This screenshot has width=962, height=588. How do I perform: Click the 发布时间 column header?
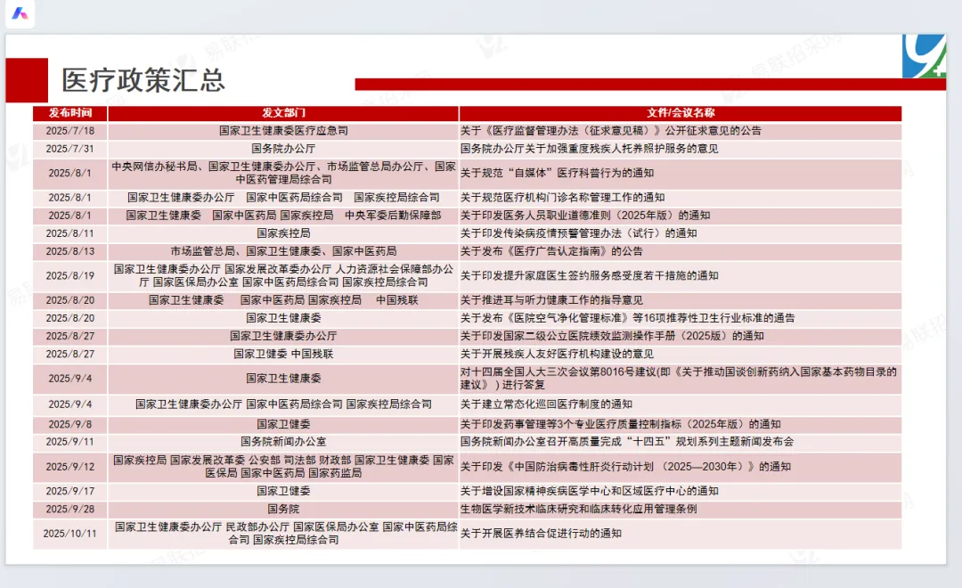70,113
